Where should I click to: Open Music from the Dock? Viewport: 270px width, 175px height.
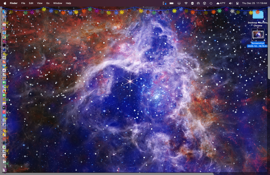(x=4, y=112)
